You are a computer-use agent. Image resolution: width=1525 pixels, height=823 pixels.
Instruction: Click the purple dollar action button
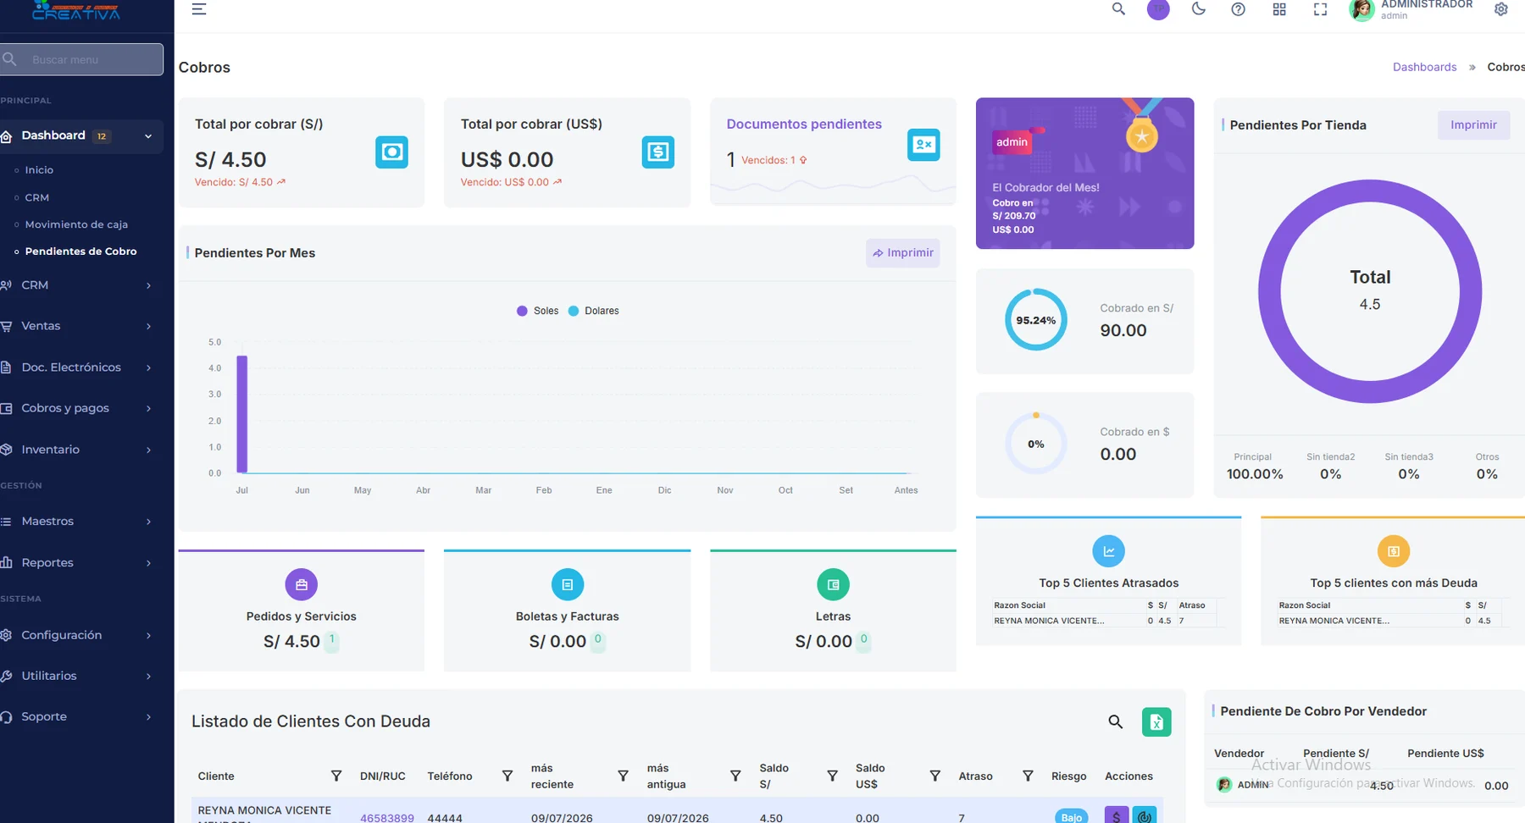(x=1117, y=815)
